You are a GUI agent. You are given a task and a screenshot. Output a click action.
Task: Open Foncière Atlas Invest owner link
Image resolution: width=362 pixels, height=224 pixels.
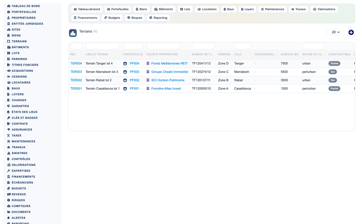pos(166,89)
